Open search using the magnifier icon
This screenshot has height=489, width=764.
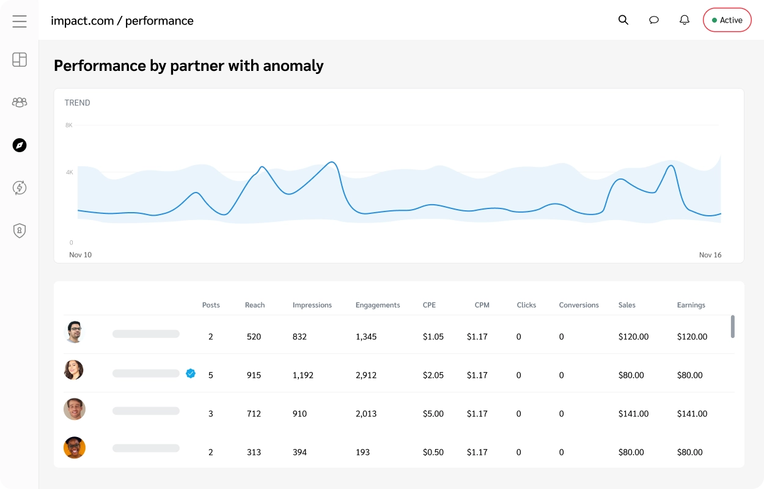623,20
